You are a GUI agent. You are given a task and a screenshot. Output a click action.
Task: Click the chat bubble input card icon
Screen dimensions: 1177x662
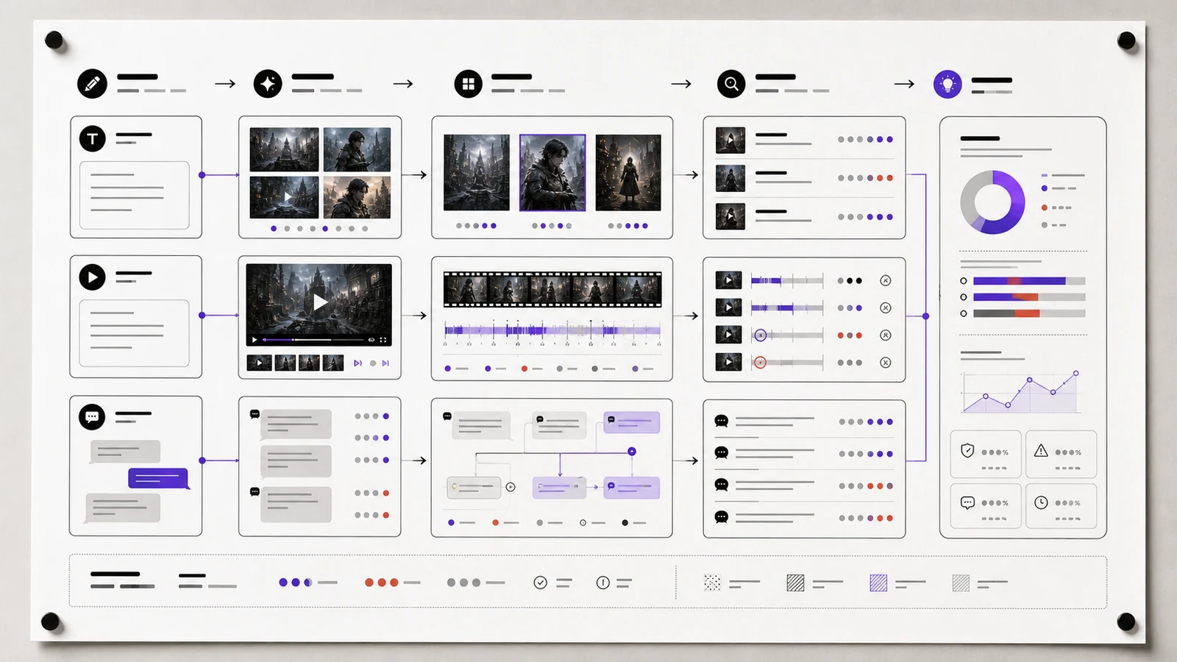[92, 417]
